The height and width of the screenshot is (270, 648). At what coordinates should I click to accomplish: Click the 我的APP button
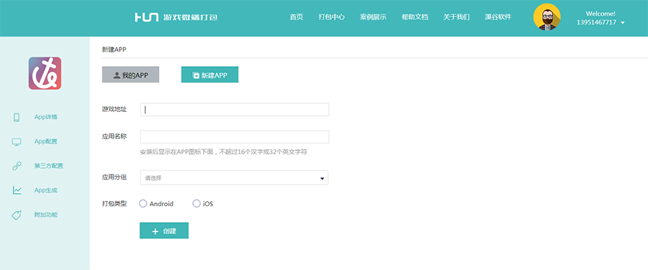coord(130,75)
